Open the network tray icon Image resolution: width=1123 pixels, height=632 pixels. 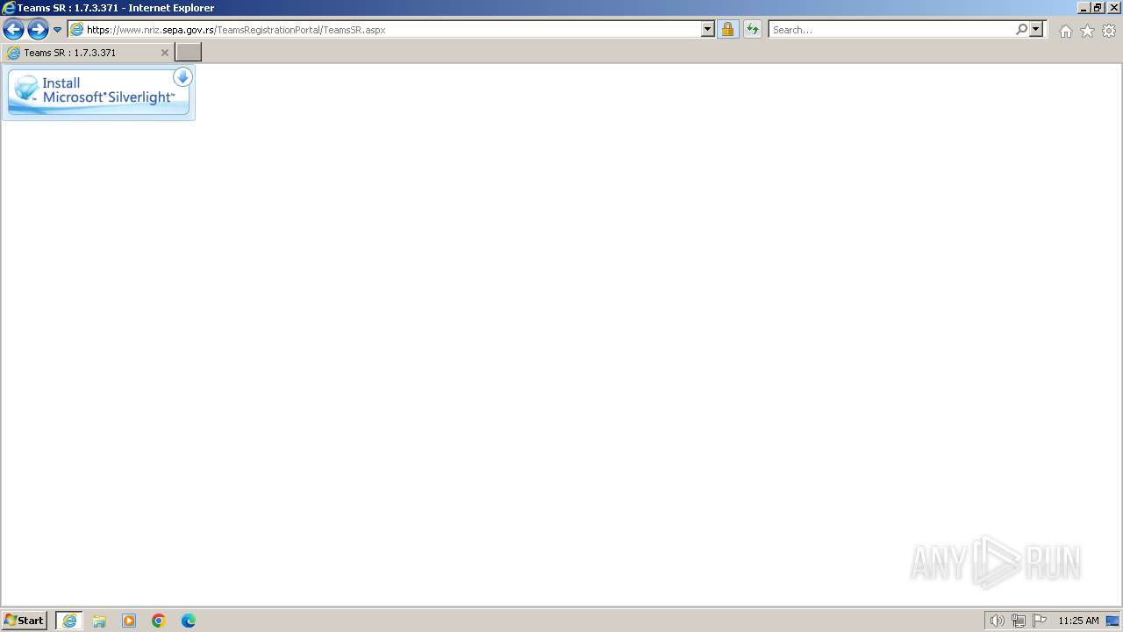(x=1019, y=621)
